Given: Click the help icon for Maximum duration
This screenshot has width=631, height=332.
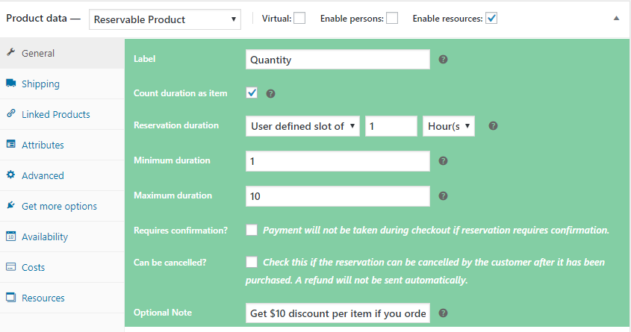Looking at the screenshot, I should [443, 196].
